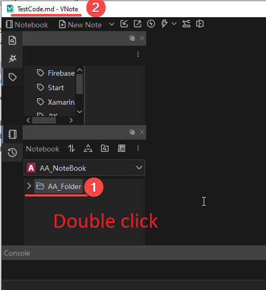
Task: Switch to the History panel in the sidebar
Action: point(12,153)
